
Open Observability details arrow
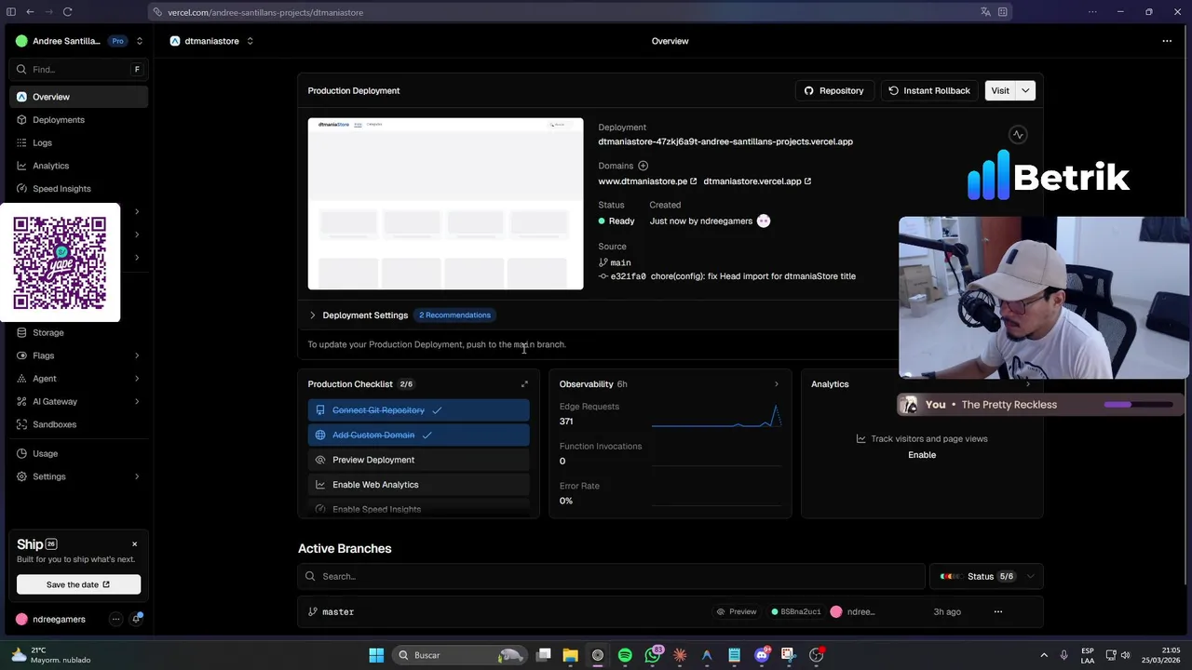pos(777,384)
